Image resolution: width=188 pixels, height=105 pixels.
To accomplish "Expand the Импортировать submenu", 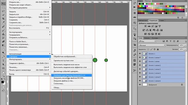I will [x=29, y=59].
